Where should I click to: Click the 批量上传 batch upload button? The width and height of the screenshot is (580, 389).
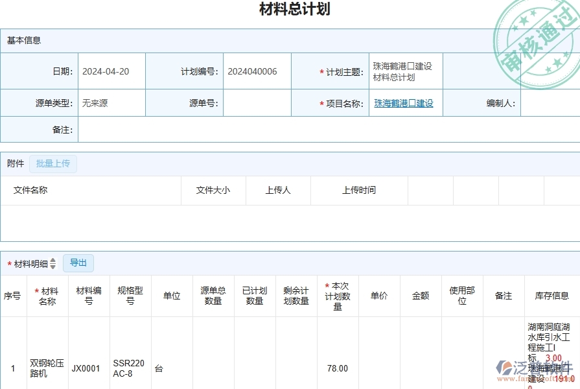click(54, 163)
